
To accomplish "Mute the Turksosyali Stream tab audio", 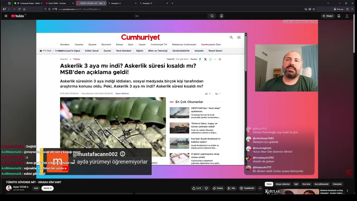I will pyautogui.click(x=18, y=3).
